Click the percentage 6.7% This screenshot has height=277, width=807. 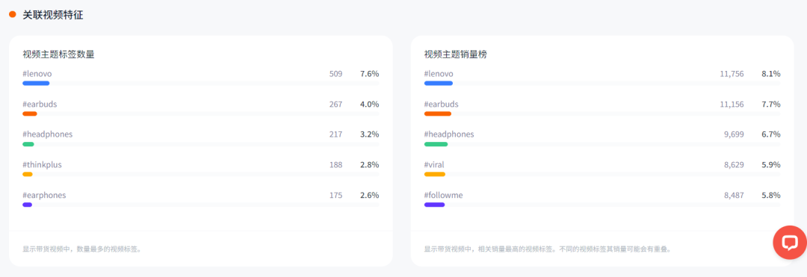(x=771, y=134)
